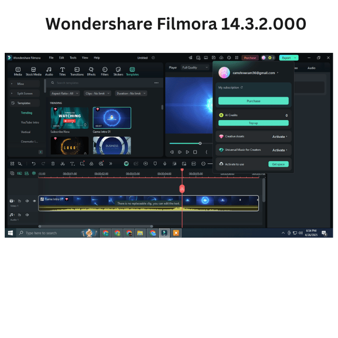Open the Clips: No limit dropdown
The image size is (338, 338).
point(97,93)
